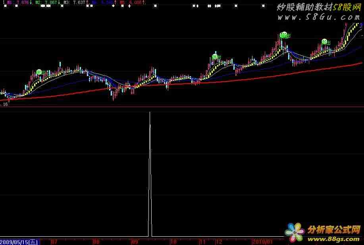Click the 10 month marker on time axis

[173, 242]
